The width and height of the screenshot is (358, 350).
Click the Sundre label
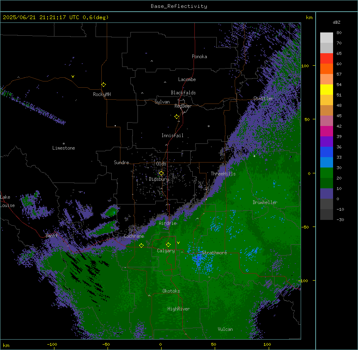(x=121, y=163)
